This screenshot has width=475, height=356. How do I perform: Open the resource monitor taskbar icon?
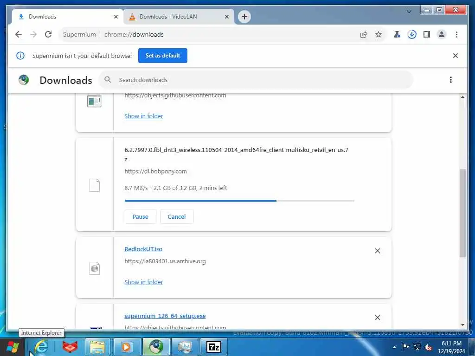pos(185,347)
